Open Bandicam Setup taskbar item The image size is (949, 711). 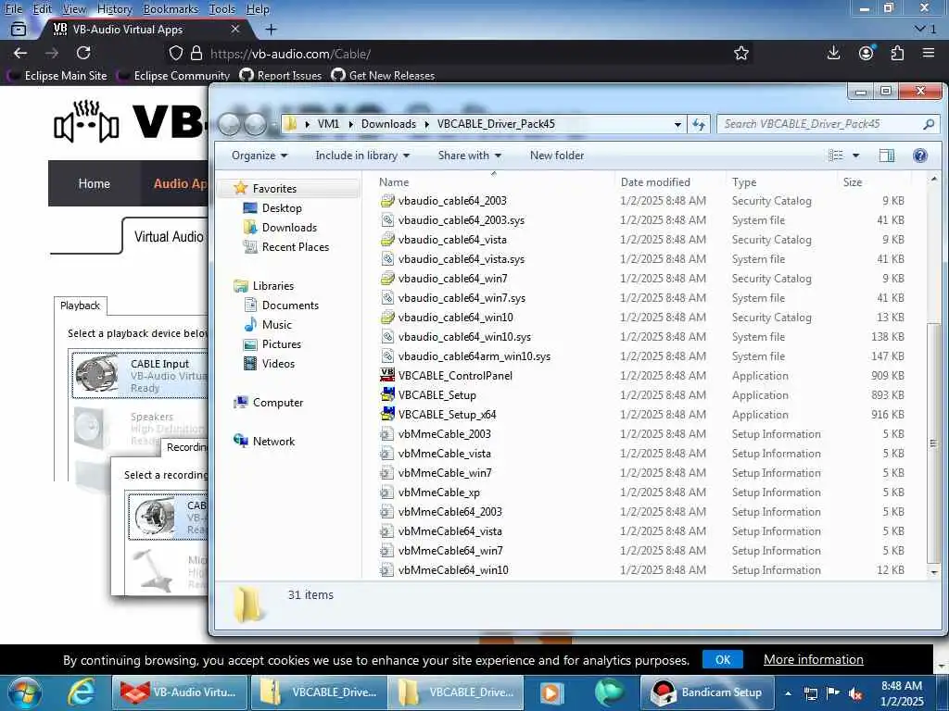tap(707, 692)
